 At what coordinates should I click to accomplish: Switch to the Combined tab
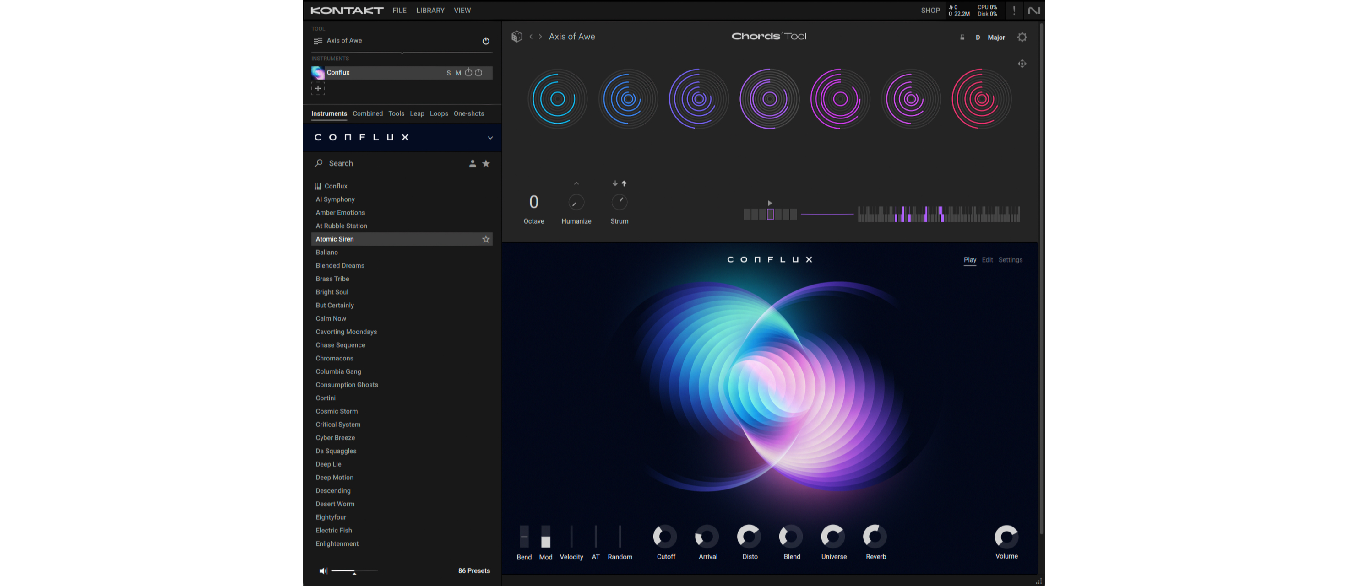click(x=367, y=113)
